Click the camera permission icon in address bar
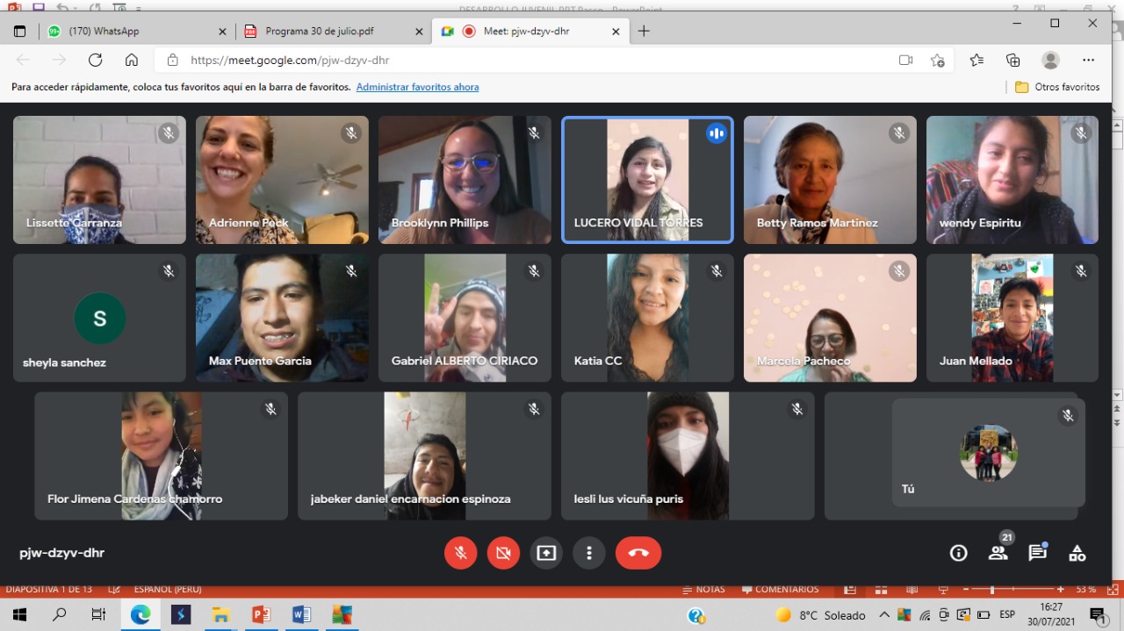This screenshot has width=1124, height=631. point(906,60)
